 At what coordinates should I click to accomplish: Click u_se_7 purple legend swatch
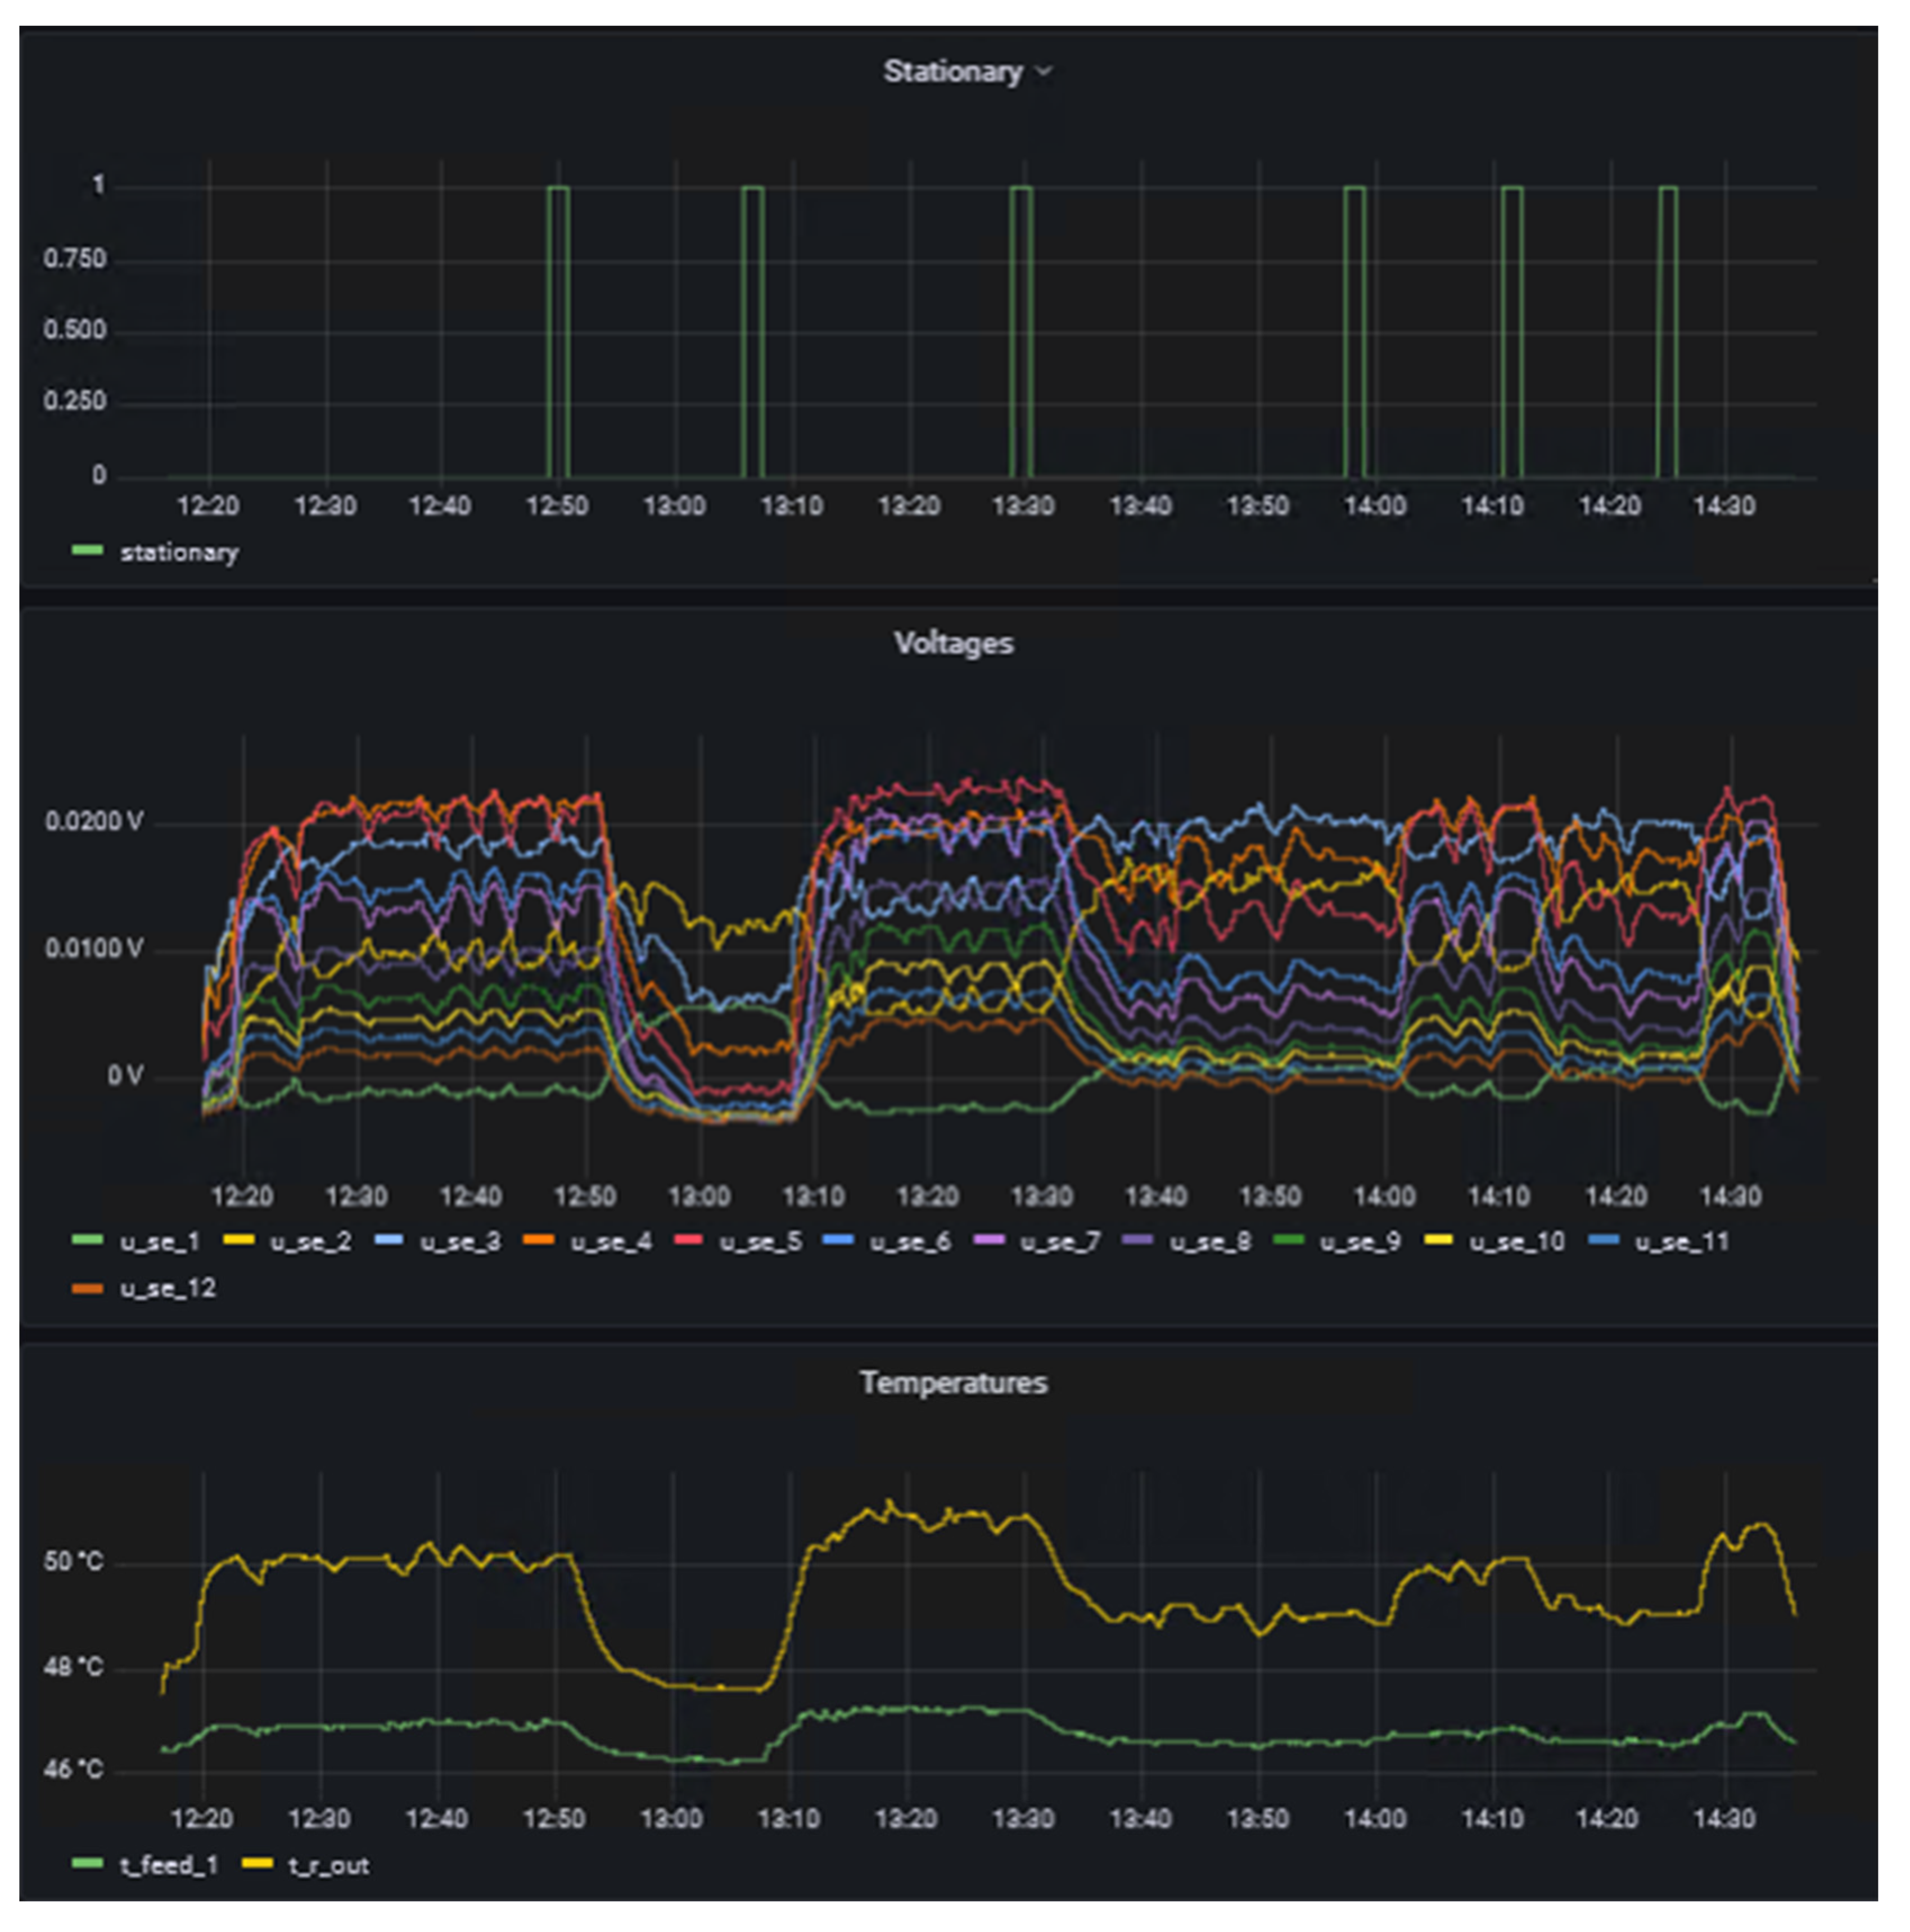[988, 1241]
